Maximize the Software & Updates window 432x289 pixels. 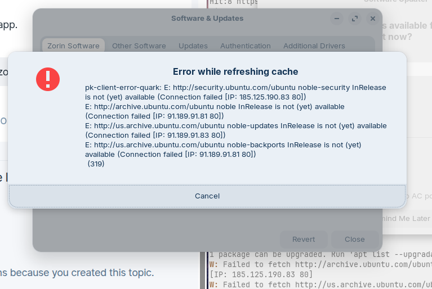[x=355, y=19]
